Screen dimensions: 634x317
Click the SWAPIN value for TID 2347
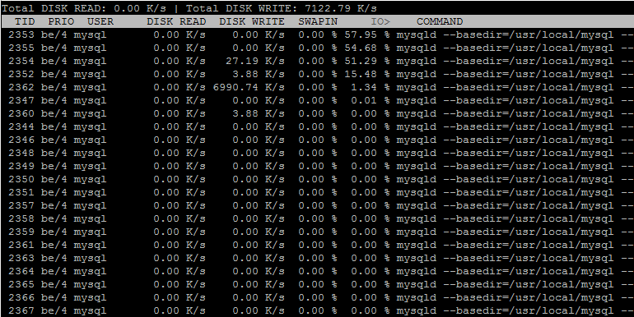(x=318, y=100)
